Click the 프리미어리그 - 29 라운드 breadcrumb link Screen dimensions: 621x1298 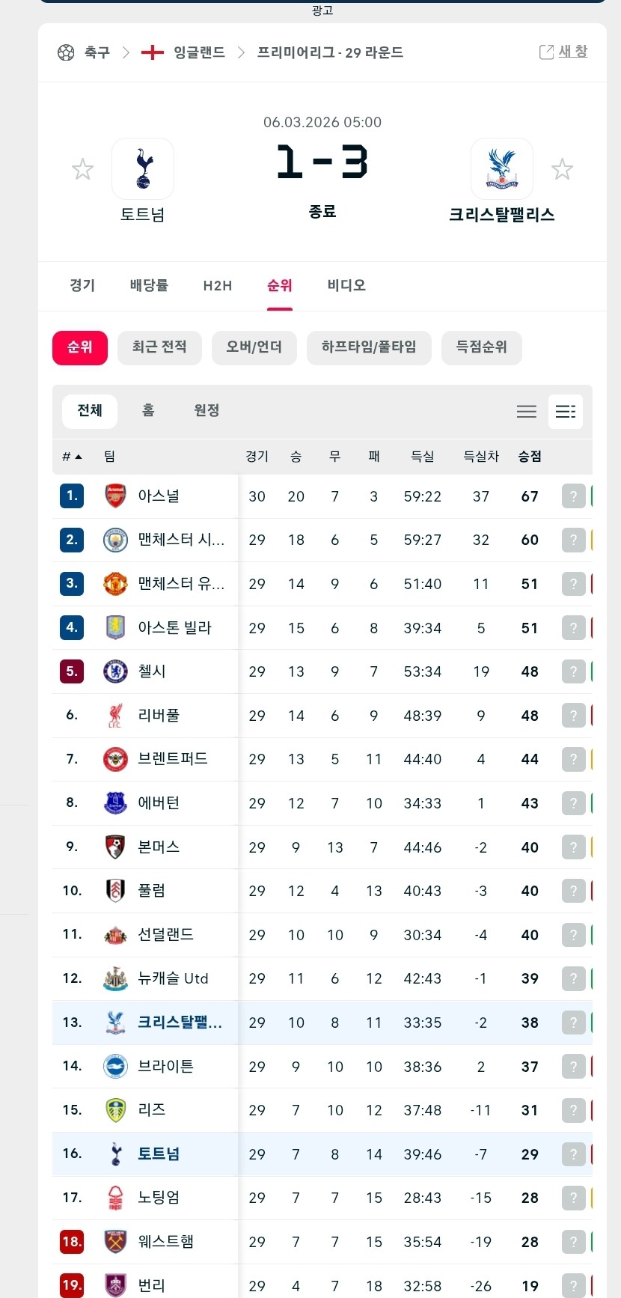click(x=330, y=52)
